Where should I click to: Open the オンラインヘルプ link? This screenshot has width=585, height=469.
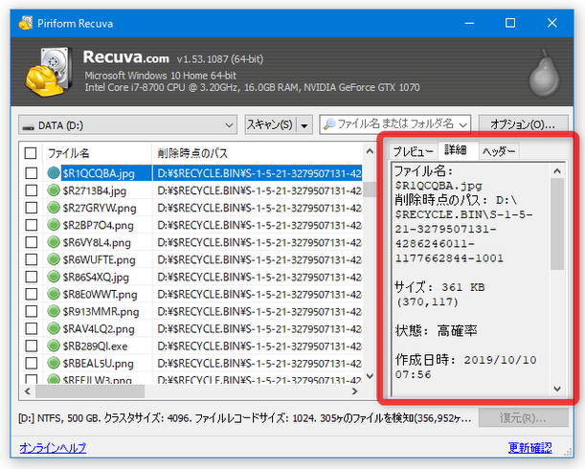coord(53,447)
